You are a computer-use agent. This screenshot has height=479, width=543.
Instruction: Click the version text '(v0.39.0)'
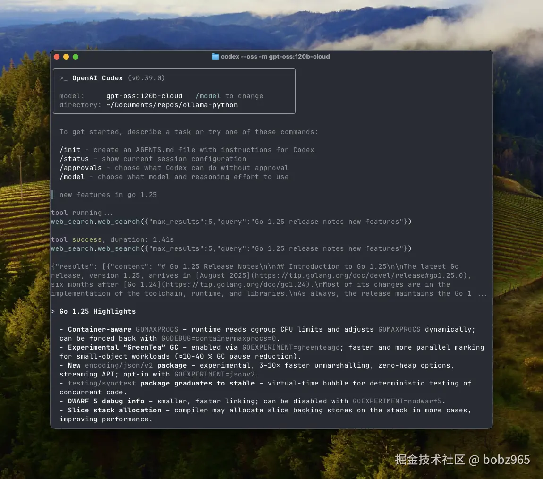[146, 78]
